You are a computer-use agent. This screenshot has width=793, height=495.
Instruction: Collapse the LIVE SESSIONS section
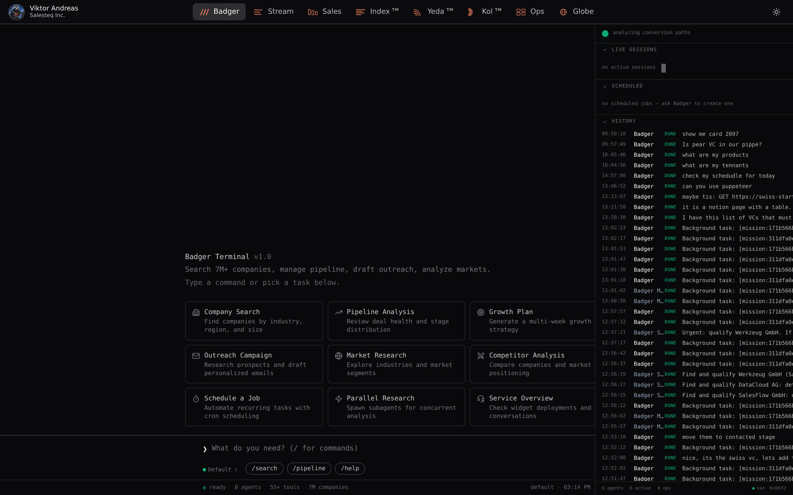coord(605,50)
